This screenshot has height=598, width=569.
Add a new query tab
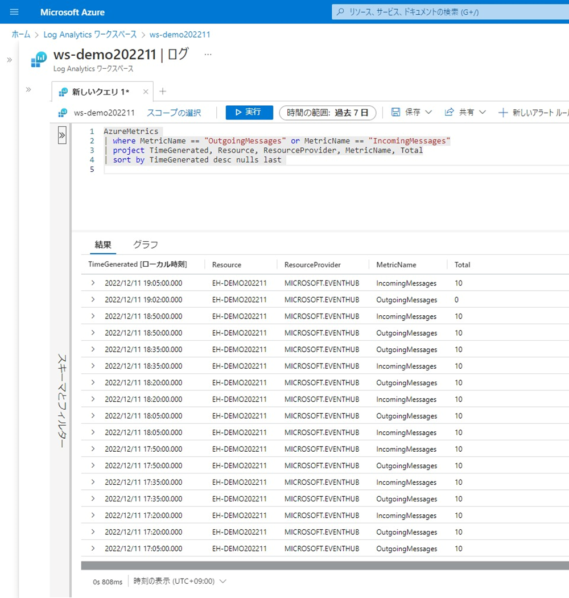[163, 91]
